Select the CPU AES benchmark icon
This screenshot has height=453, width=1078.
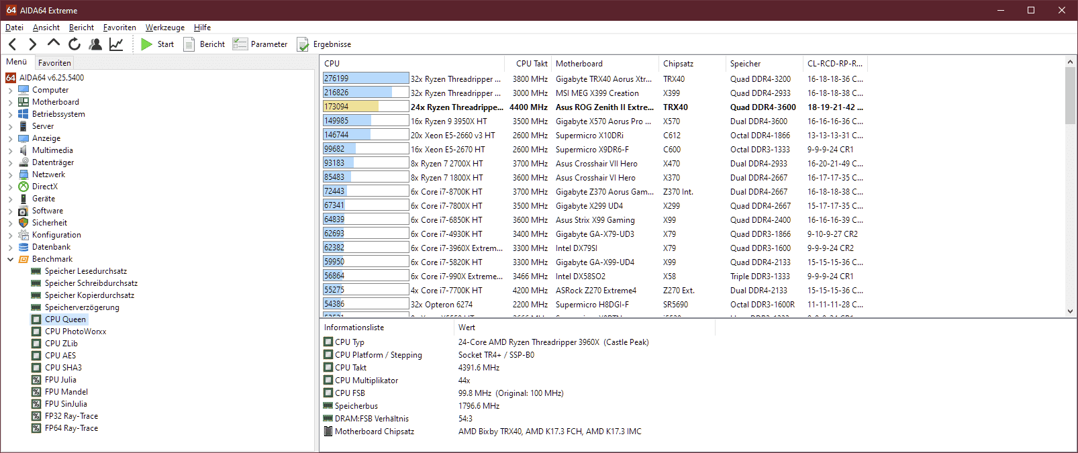(x=36, y=356)
